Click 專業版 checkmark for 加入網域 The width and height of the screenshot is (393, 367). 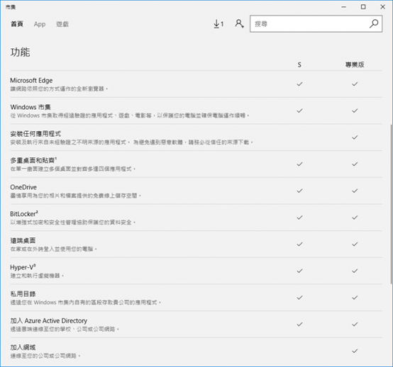click(x=355, y=351)
